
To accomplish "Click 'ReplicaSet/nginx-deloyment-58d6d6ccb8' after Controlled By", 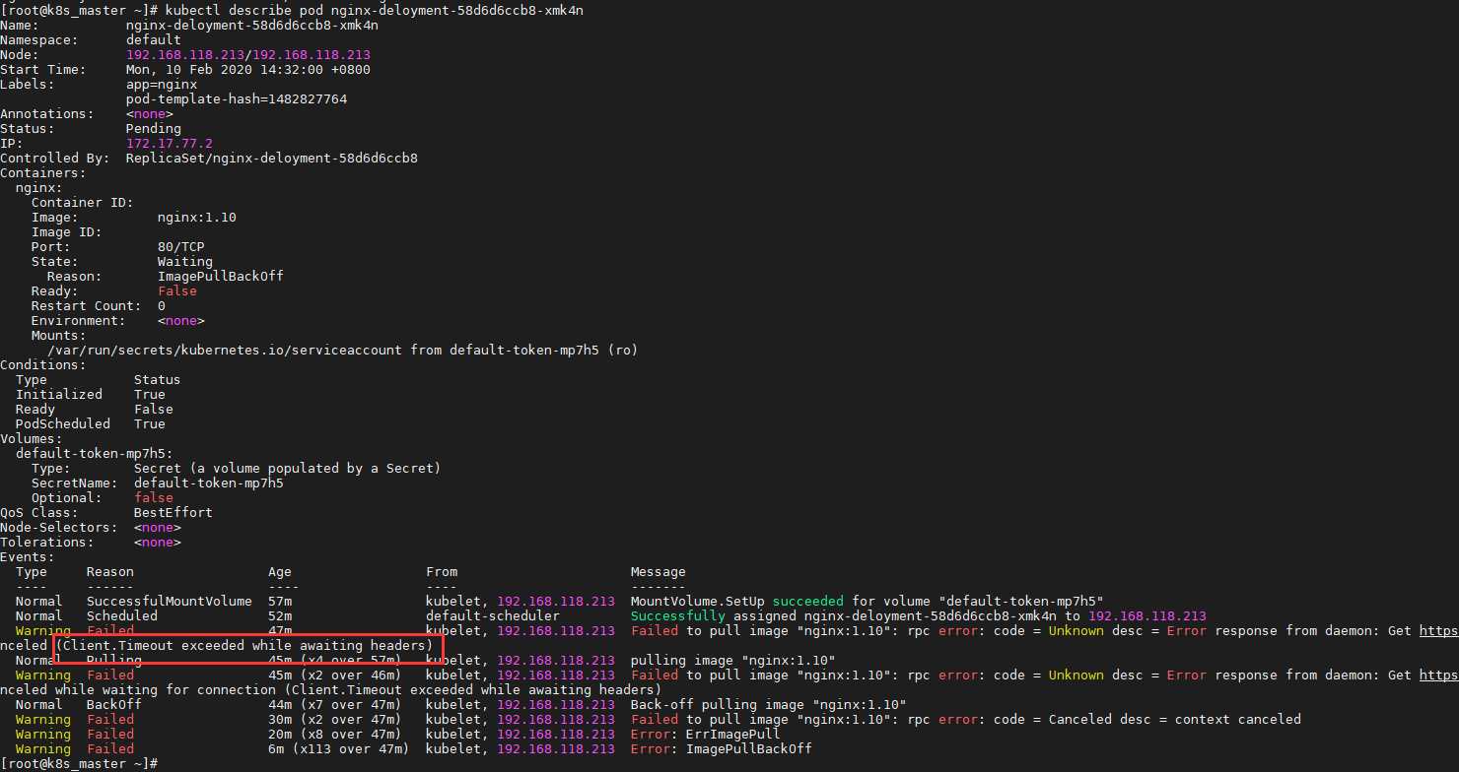I will click(272, 158).
